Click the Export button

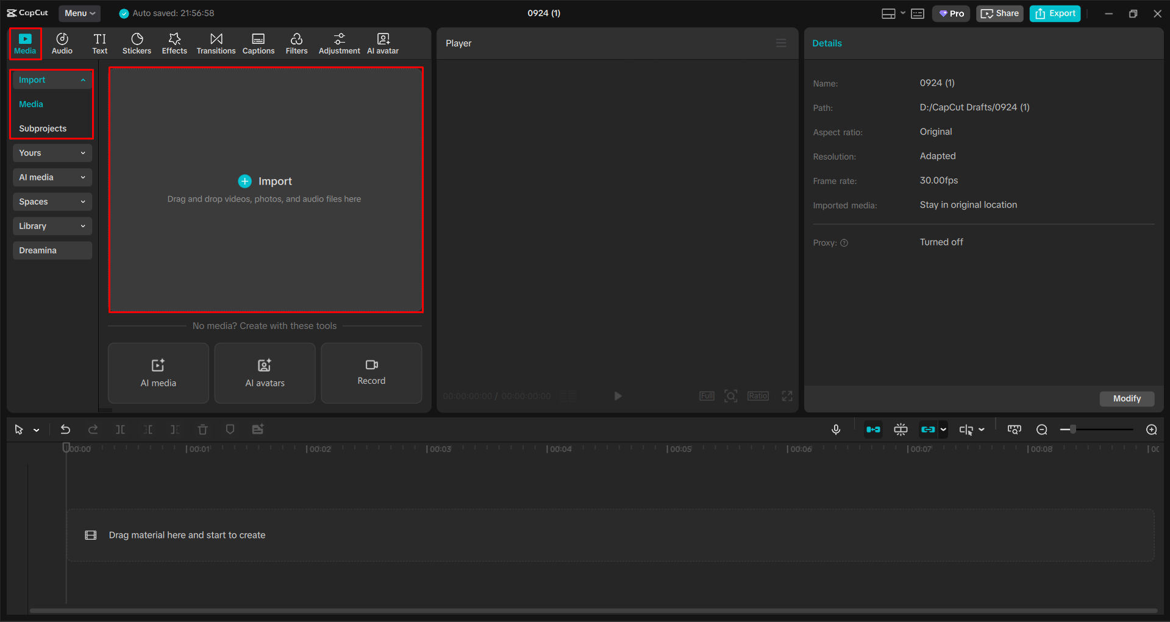[1054, 13]
